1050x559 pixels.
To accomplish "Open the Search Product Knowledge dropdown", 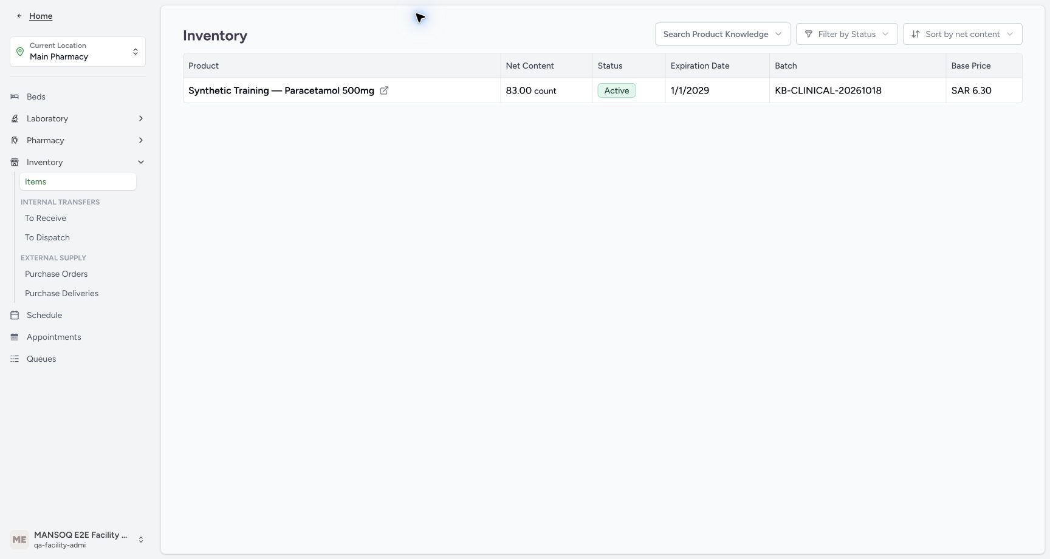I will (x=722, y=34).
